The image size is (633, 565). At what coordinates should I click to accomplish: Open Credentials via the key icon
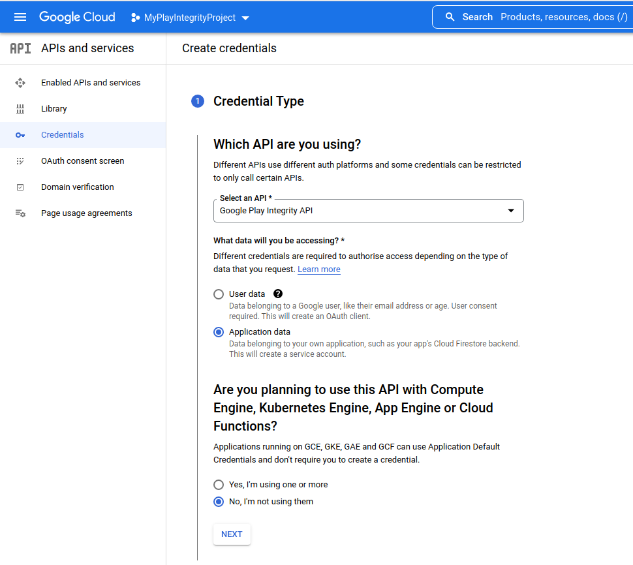[20, 134]
